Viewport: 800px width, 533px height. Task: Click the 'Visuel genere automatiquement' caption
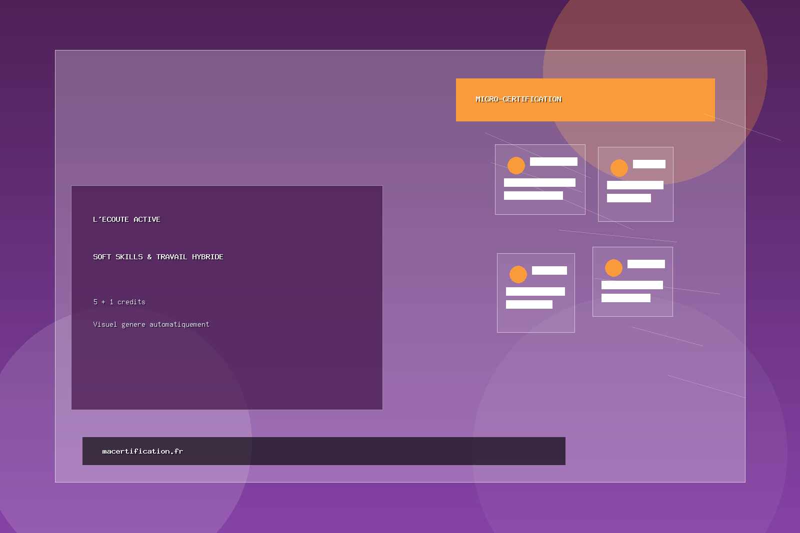151,324
